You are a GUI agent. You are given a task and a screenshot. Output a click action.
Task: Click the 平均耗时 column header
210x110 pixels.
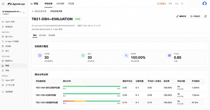[x=195, y=81]
